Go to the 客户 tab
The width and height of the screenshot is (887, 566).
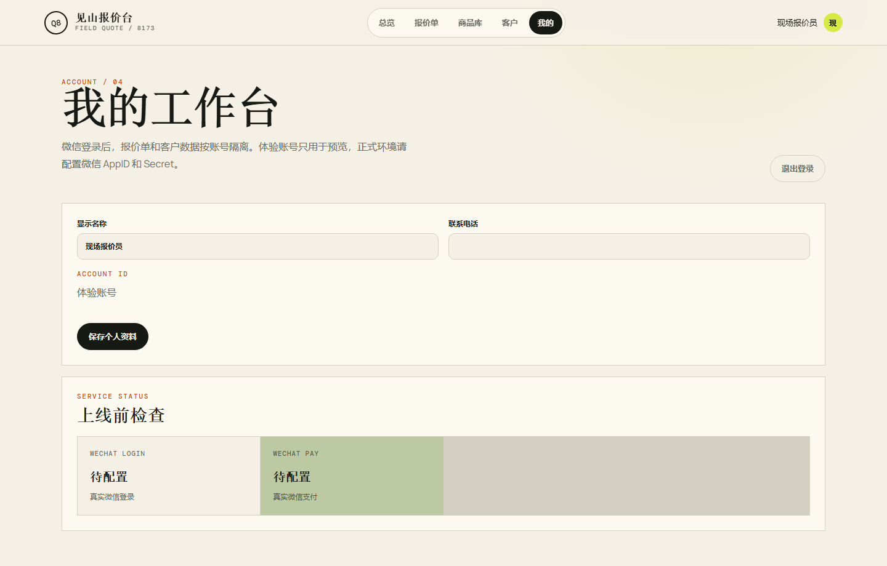(509, 23)
